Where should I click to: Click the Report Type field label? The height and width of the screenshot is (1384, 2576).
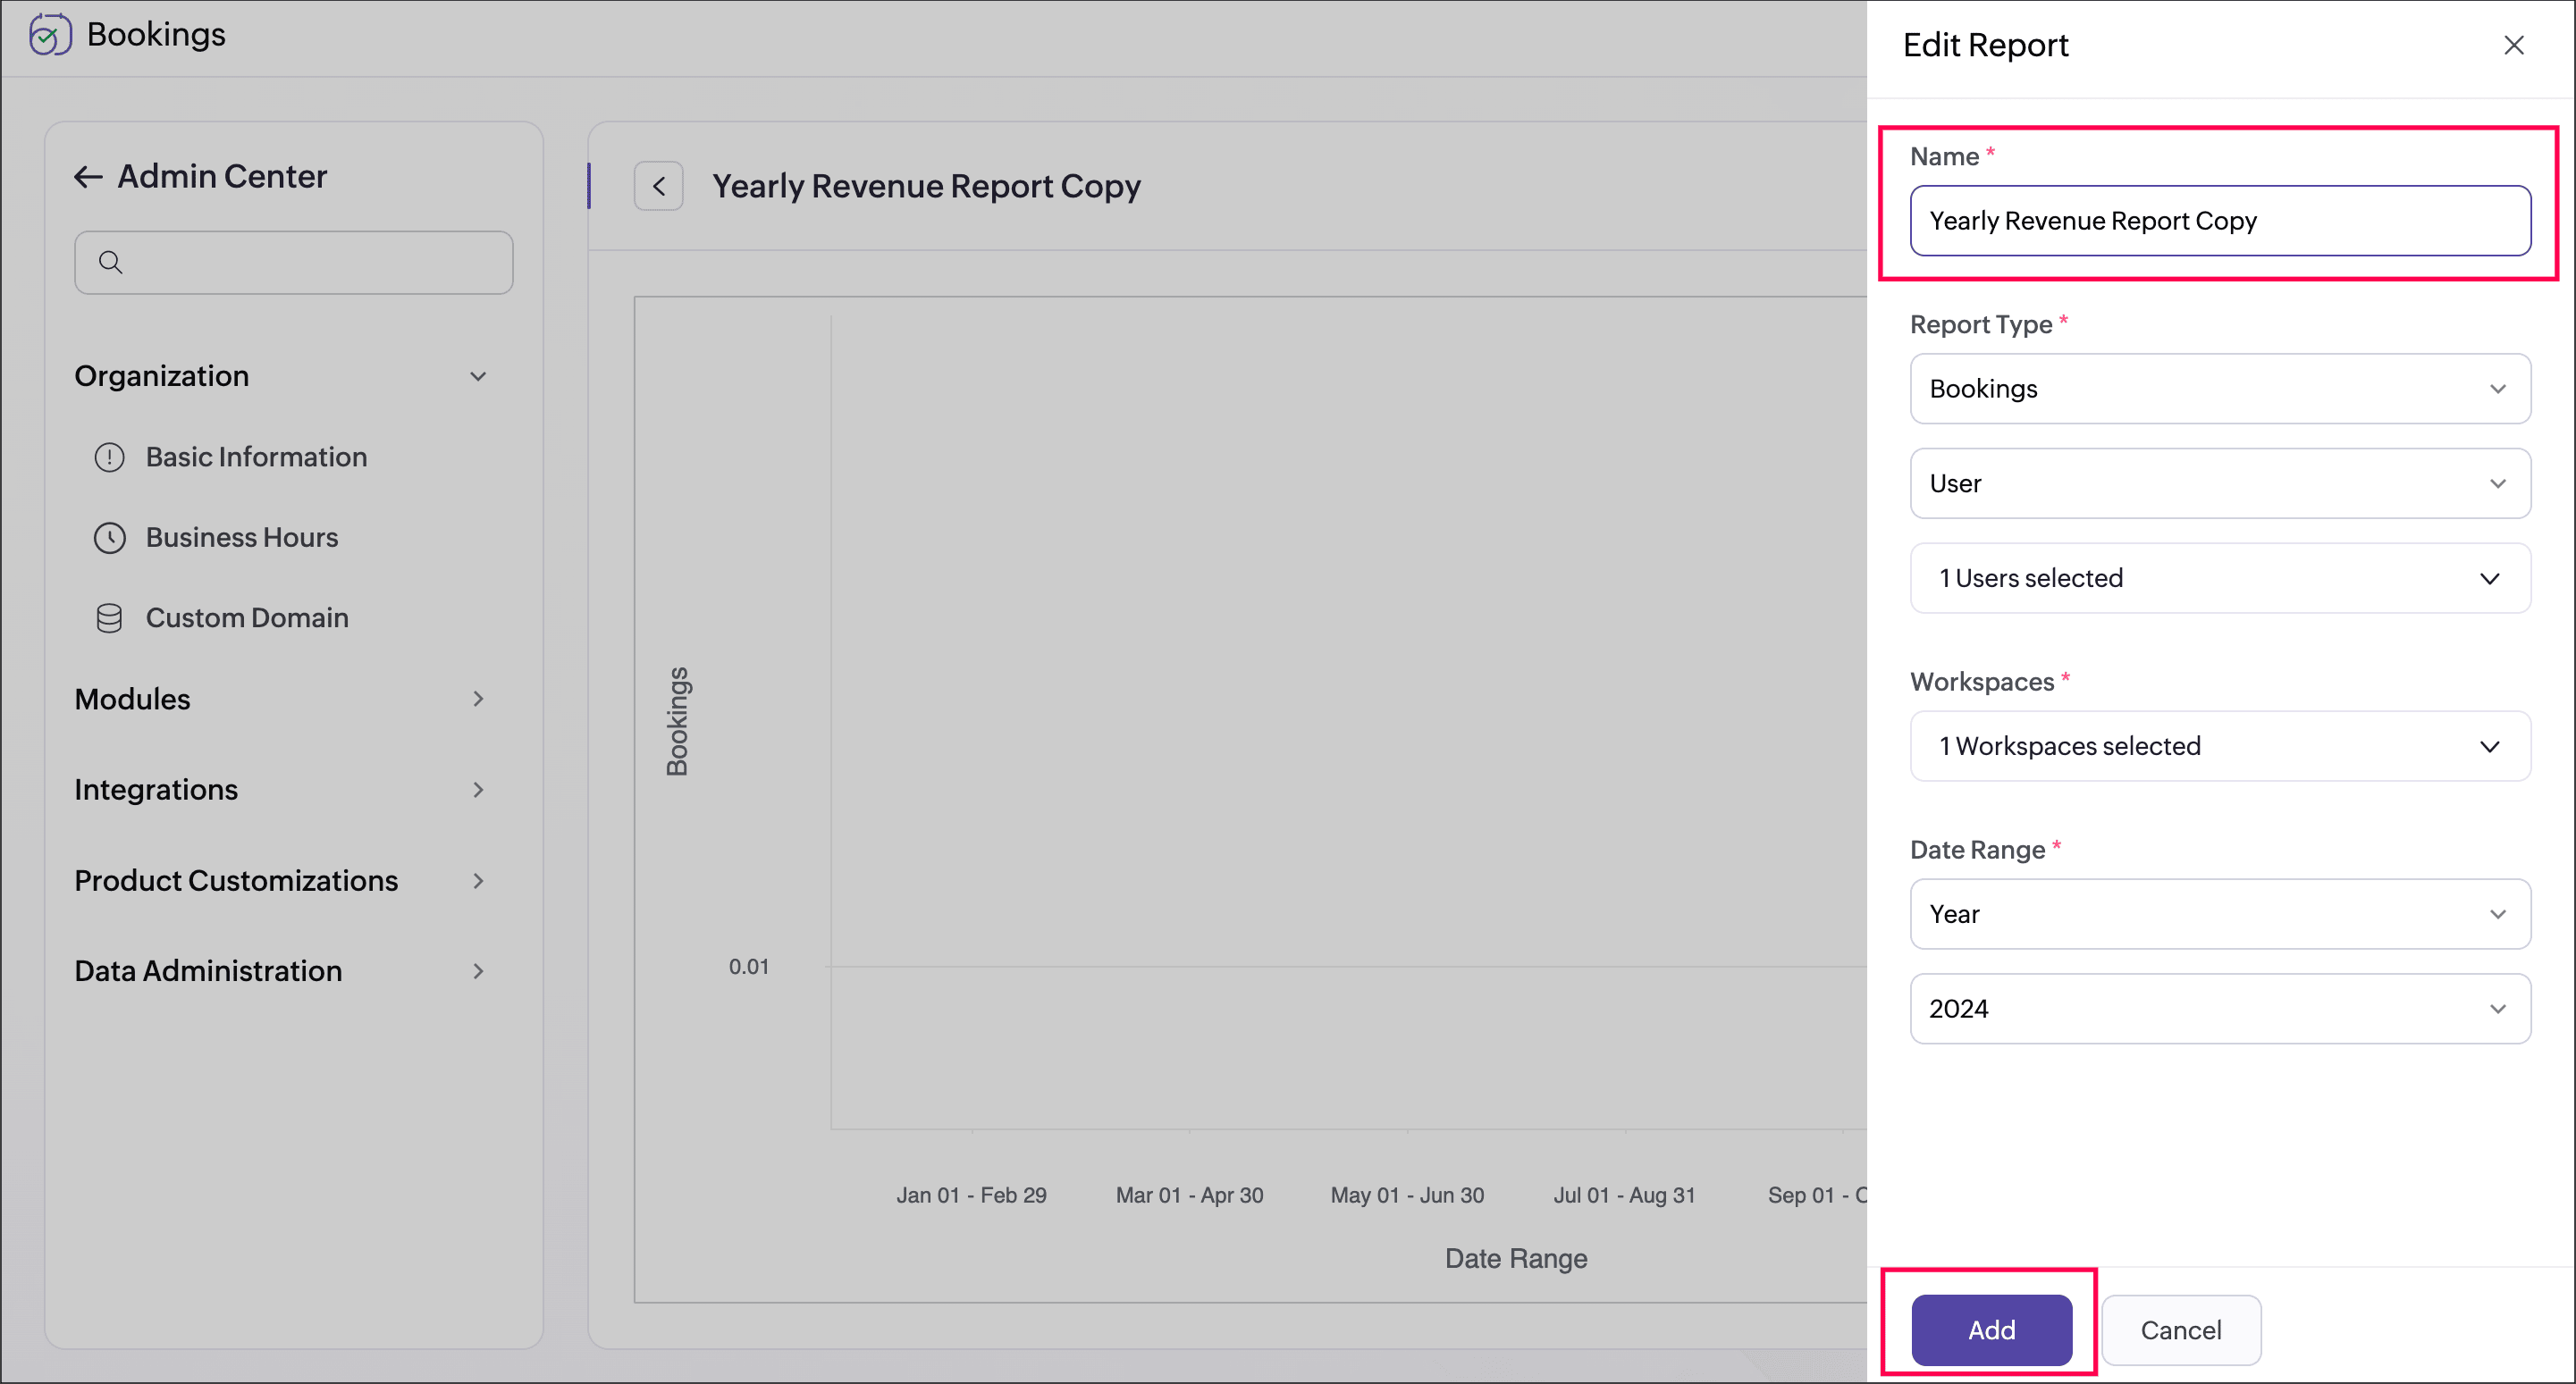point(1981,324)
